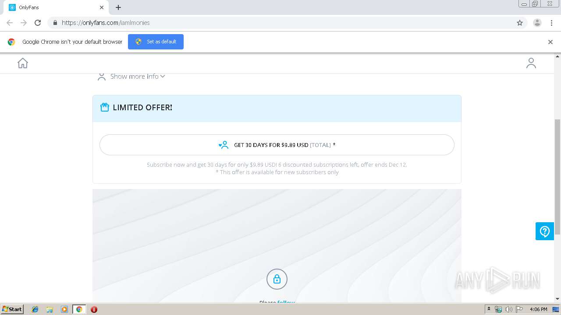Click the page vertical scrollbar thumb
Screen dimensions: 561x315
[557, 177]
